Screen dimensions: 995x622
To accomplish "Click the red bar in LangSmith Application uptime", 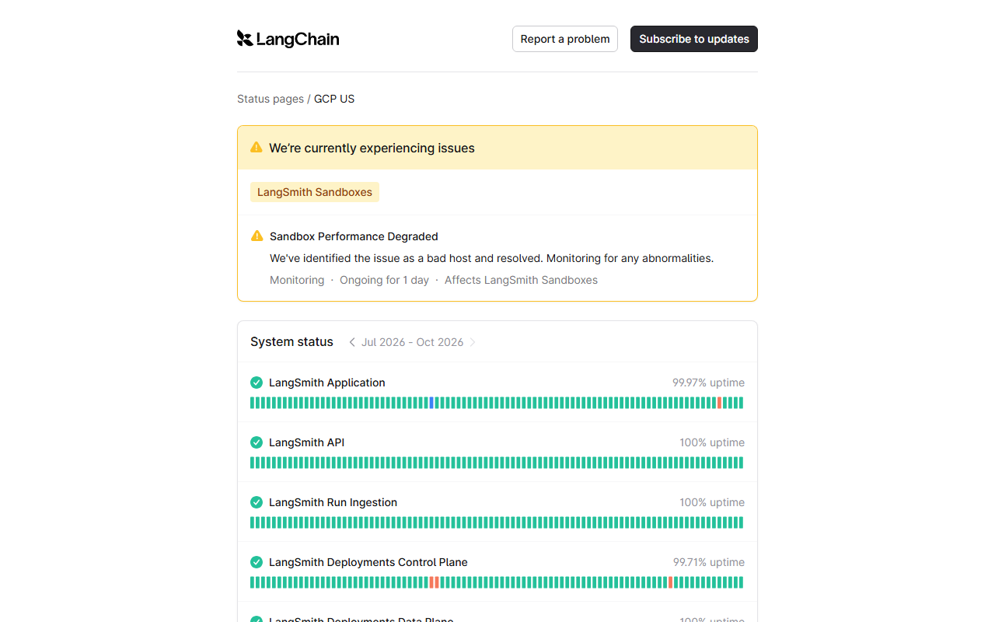I will tap(719, 403).
